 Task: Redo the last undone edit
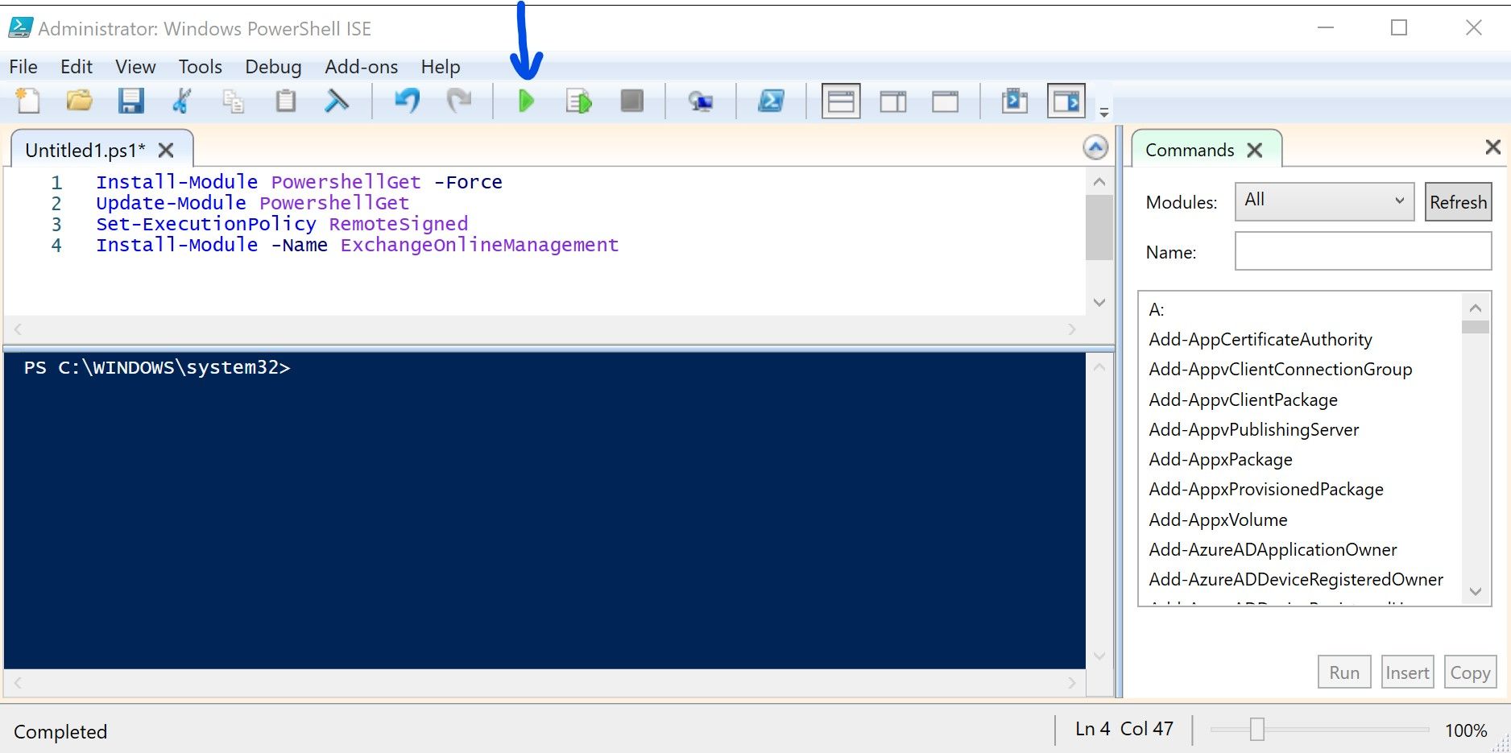coord(459,101)
